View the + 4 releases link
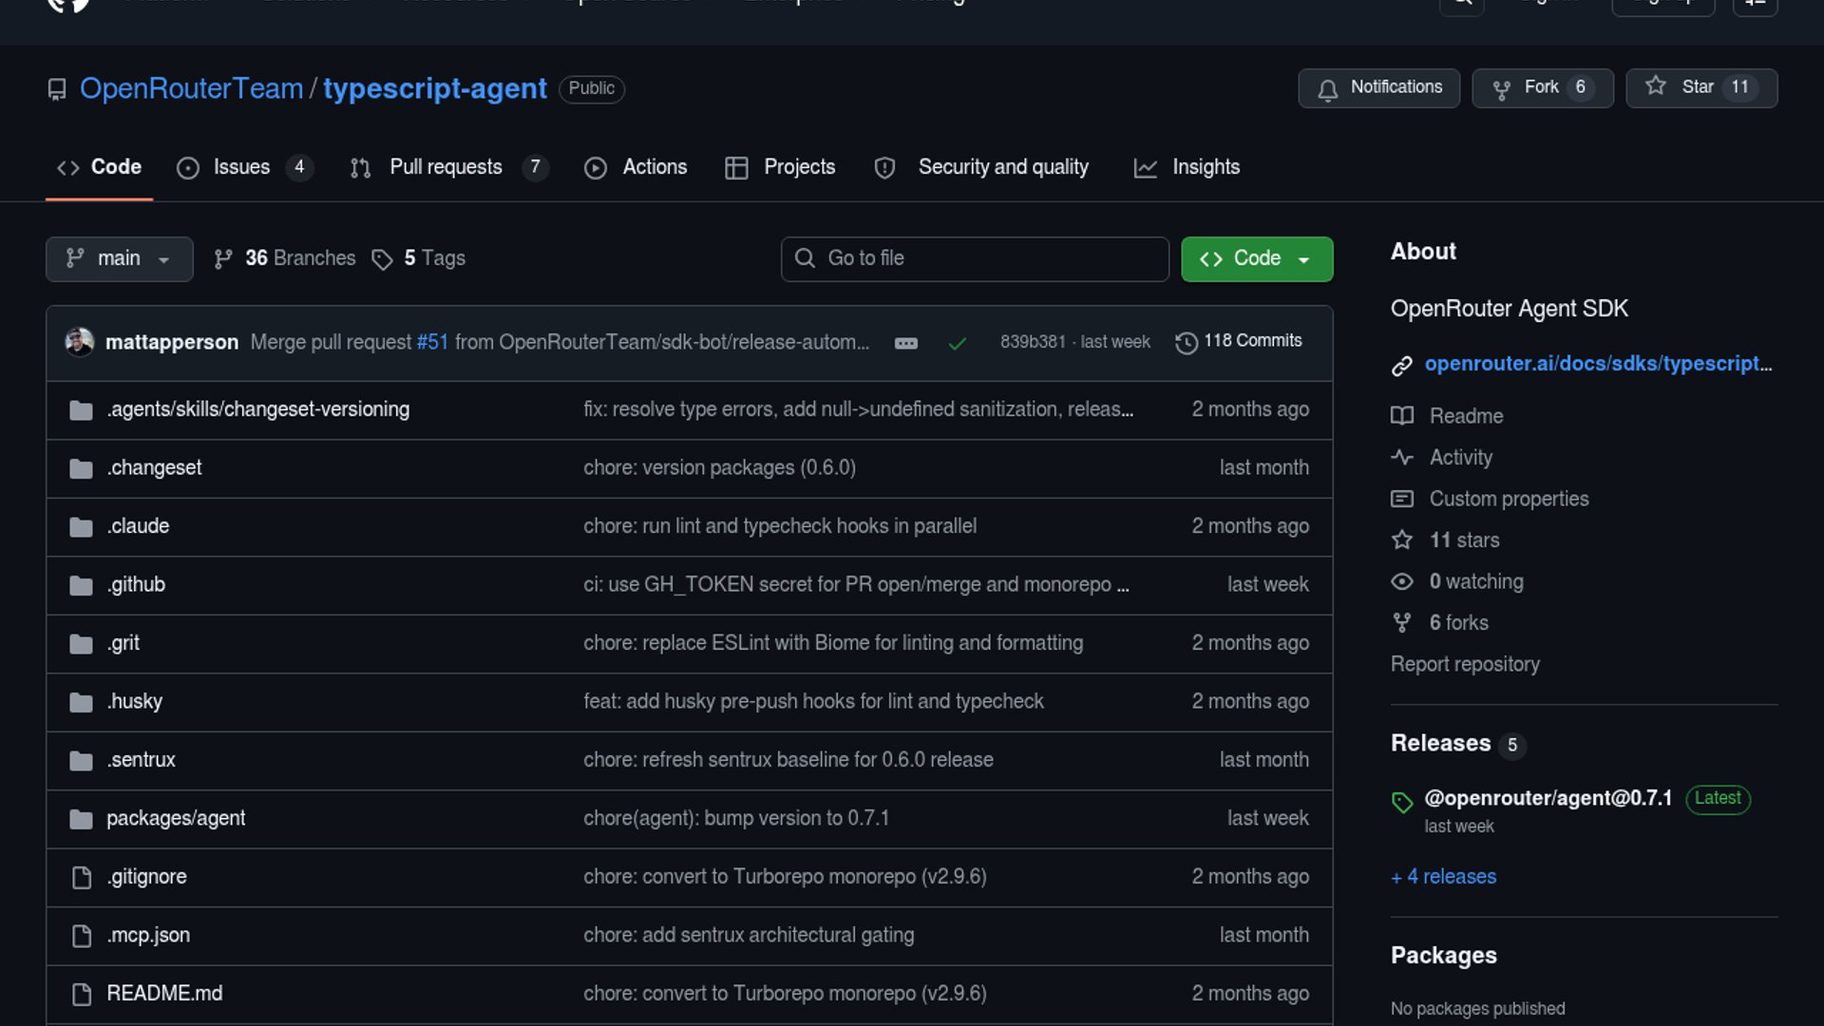Image resolution: width=1824 pixels, height=1026 pixels. pos(1444,877)
